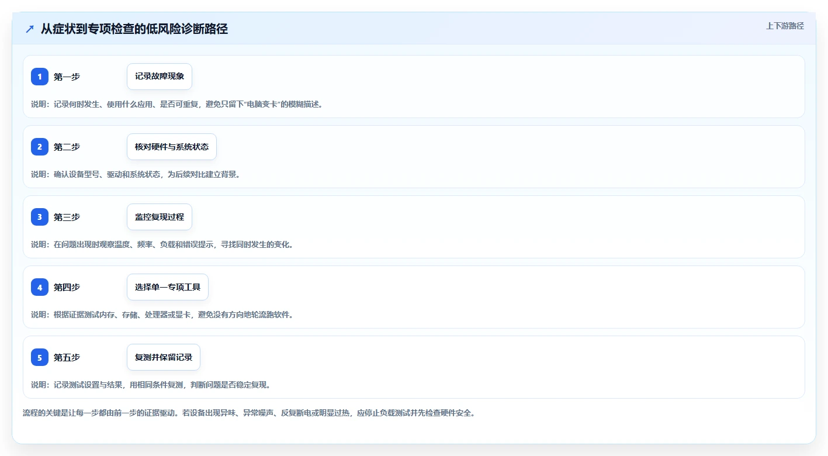This screenshot has height=456, width=828.
Task: Click the 第一步 label
Action: tap(67, 77)
